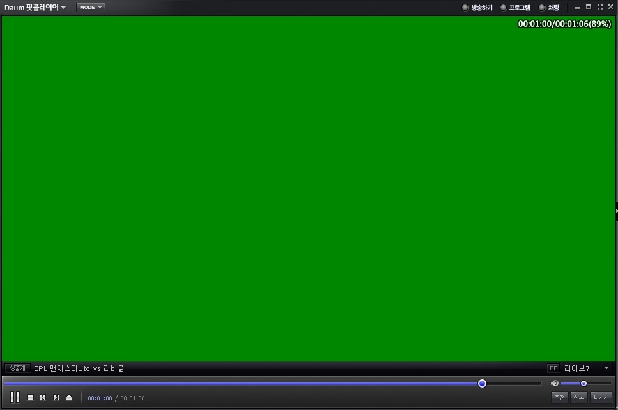The height and width of the screenshot is (410, 618).
Task: Click the PD name 라이브7
Action: pos(576,368)
